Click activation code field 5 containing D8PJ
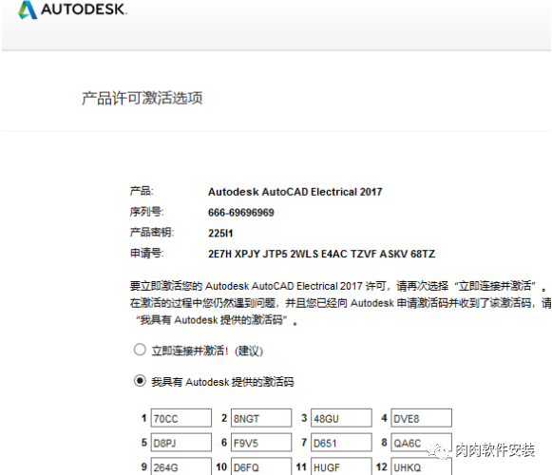The width and height of the screenshot is (552, 475). 181,443
